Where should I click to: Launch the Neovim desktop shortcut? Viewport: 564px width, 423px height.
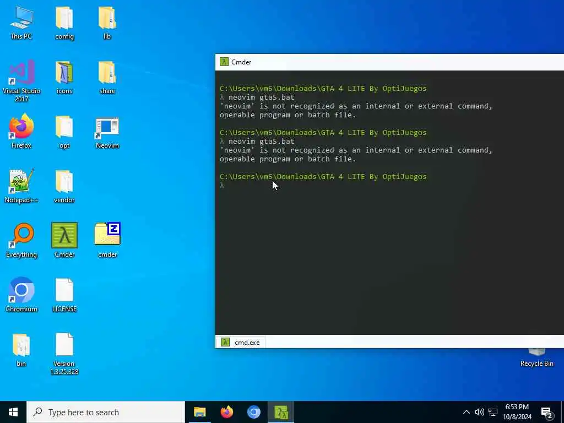click(x=107, y=132)
